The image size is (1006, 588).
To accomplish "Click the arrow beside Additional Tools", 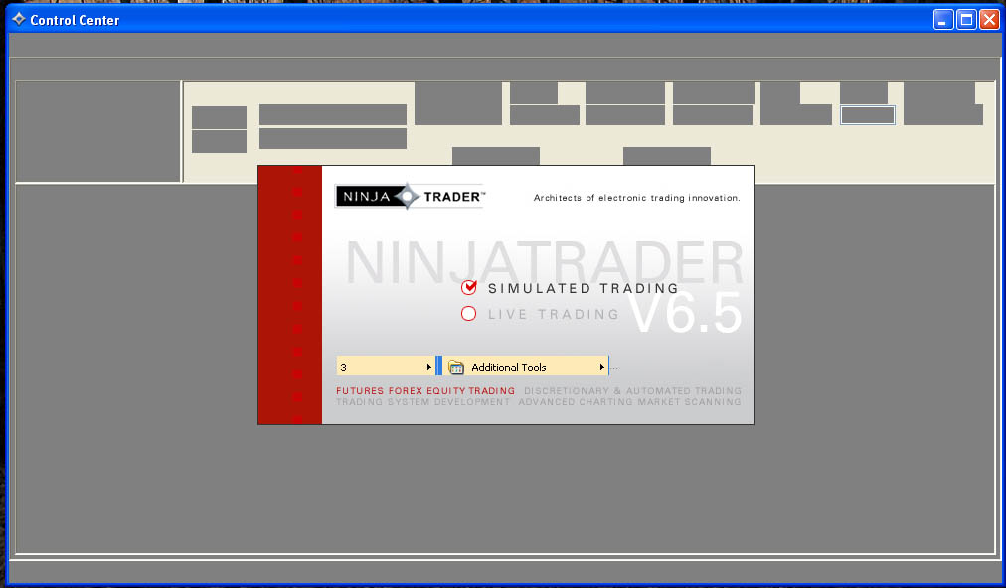I will click(601, 367).
